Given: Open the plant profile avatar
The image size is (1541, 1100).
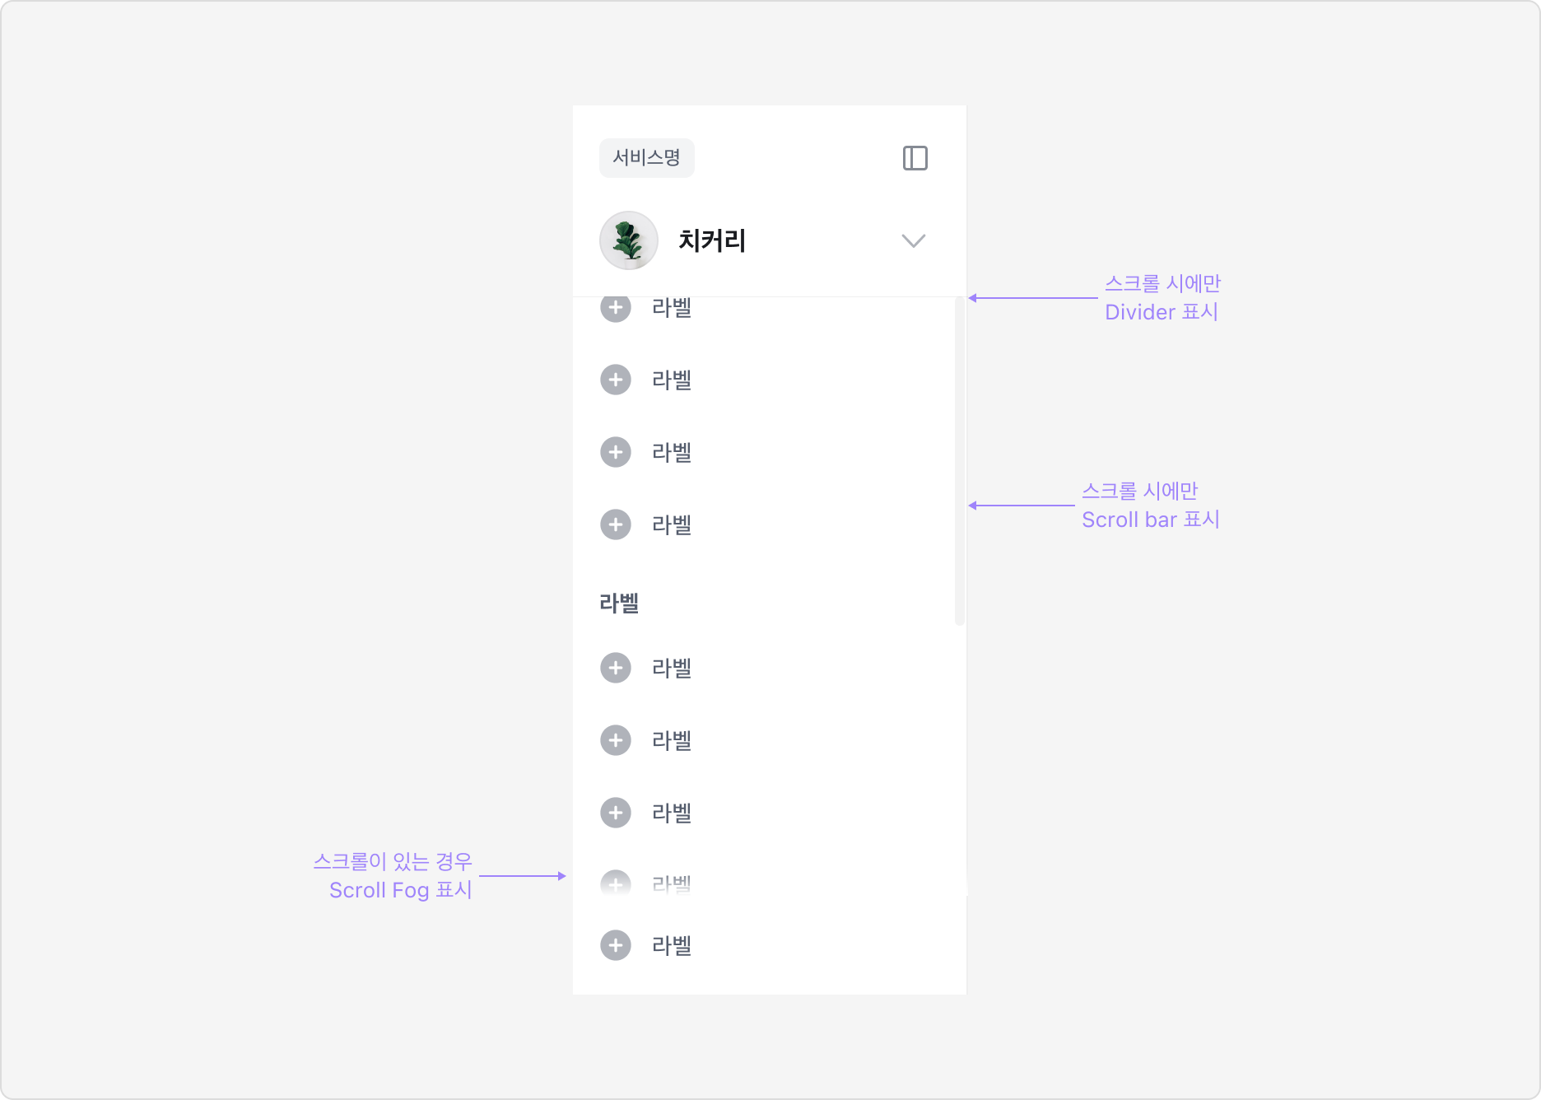Looking at the screenshot, I should (x=629, y=240).
